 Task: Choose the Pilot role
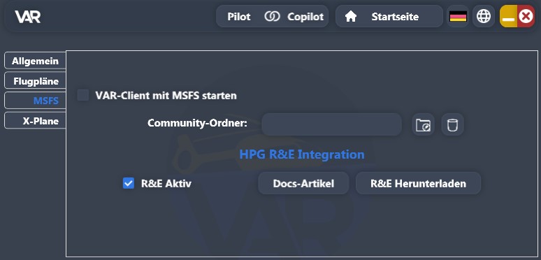coord(239,17)
